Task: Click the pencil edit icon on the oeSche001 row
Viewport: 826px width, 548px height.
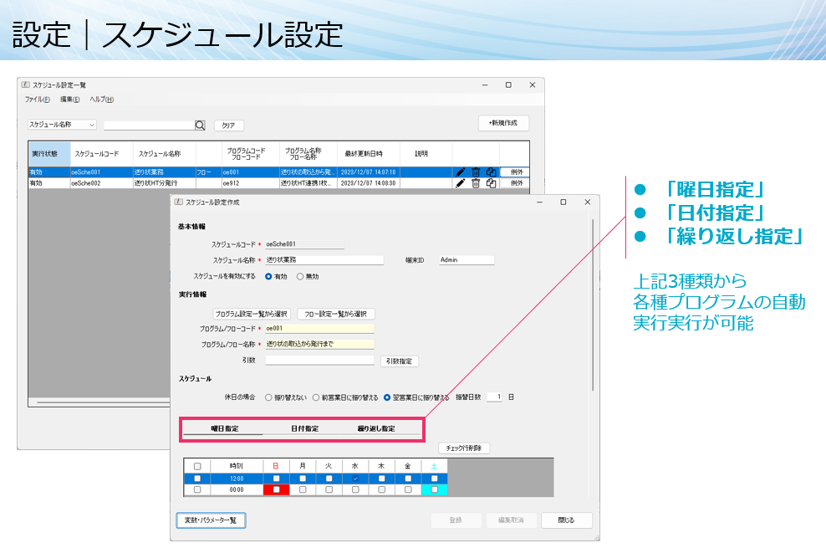Action: coord(461,174)
